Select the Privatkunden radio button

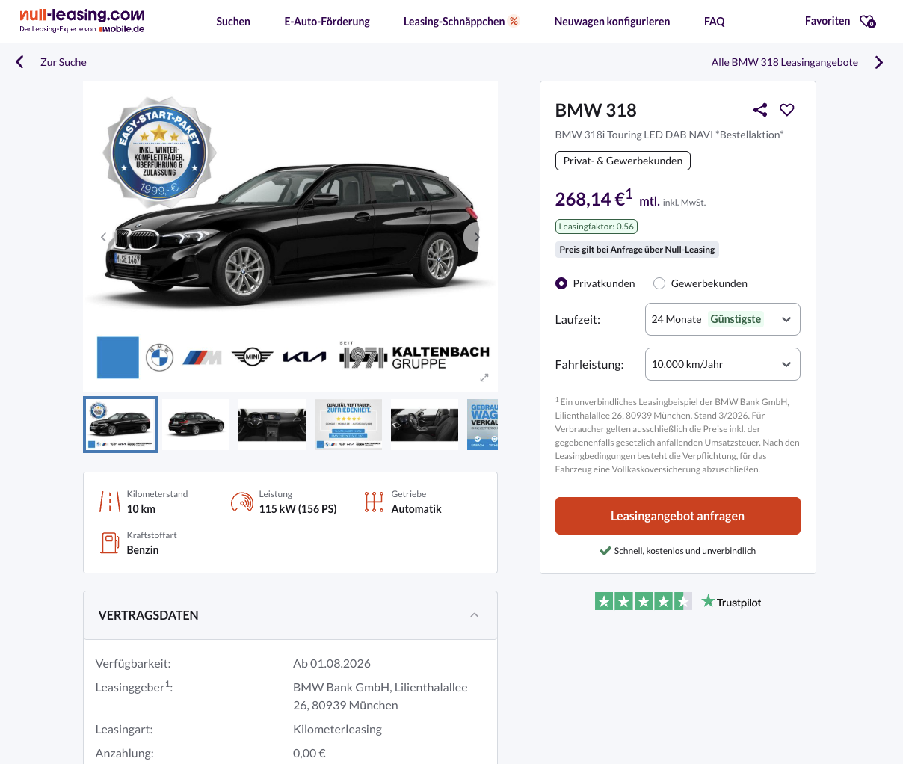561,283
